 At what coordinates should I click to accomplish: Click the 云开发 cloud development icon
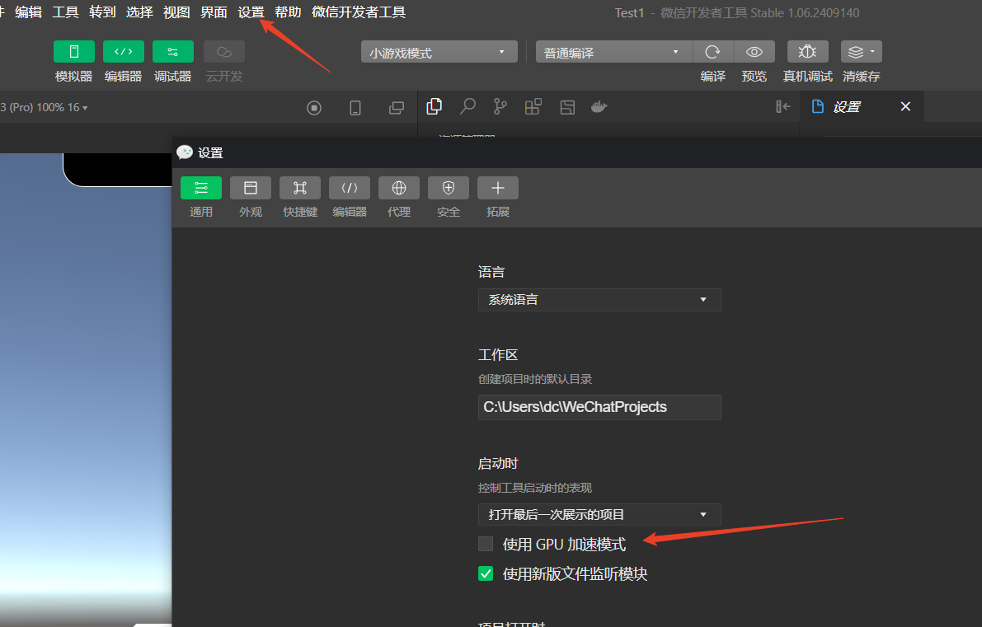pyautogui.click(x=224, y=52)
